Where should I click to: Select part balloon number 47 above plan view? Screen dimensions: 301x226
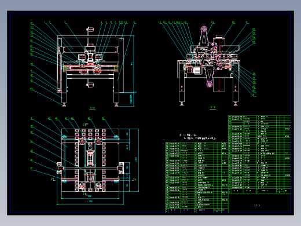(x=66, y=118)
